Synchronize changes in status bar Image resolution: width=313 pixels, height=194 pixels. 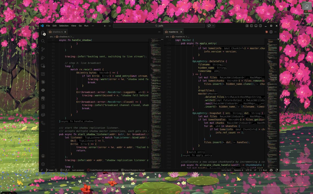pos(56,170)
